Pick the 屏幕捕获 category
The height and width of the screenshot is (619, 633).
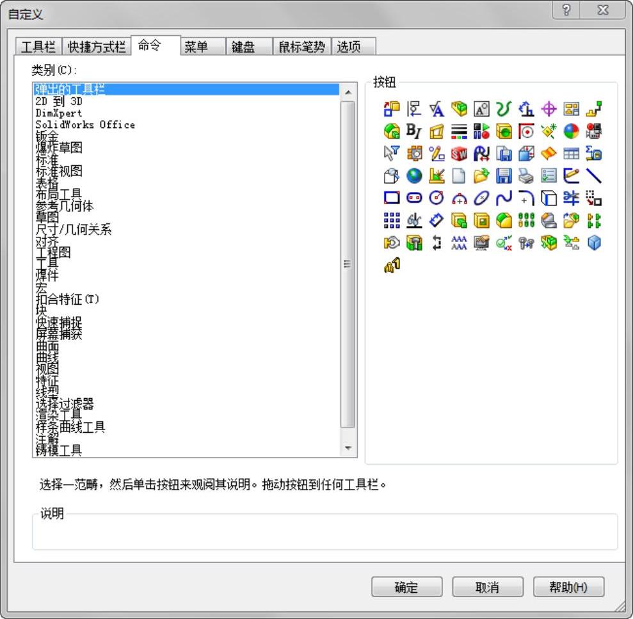pyautogui.click(x=186, y=334)
